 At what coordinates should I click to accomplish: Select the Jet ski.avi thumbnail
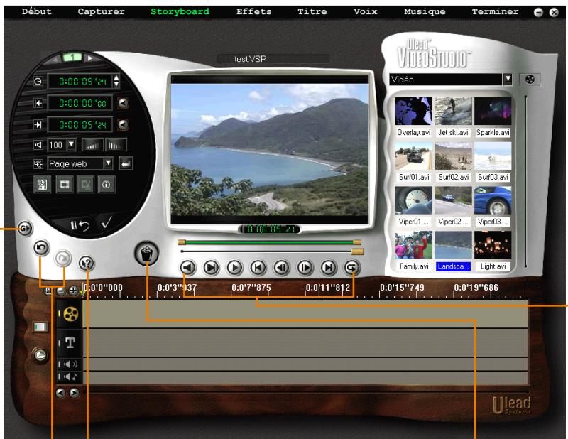tap(453, 111)
